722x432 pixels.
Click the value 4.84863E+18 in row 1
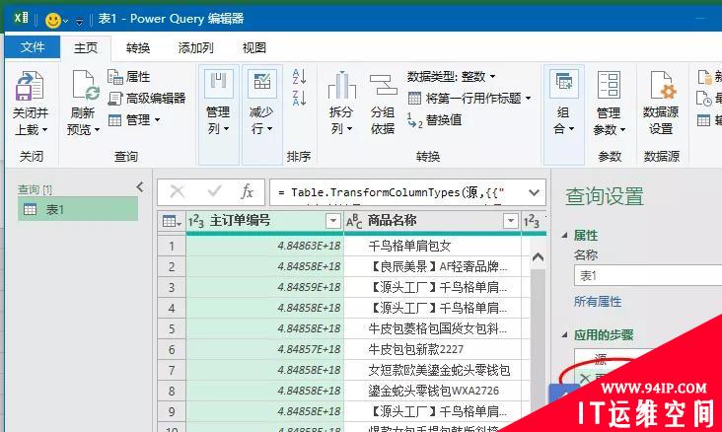pos(309,246)
